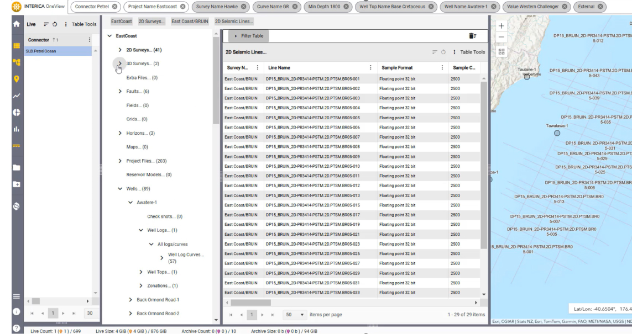632x334 pixels.
Task: Open Table Tools for 2D Seismic Lines
Action: click(x=469, y=52)
